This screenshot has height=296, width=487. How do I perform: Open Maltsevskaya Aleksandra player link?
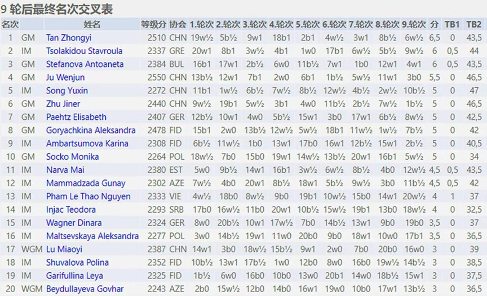point(92,236)
